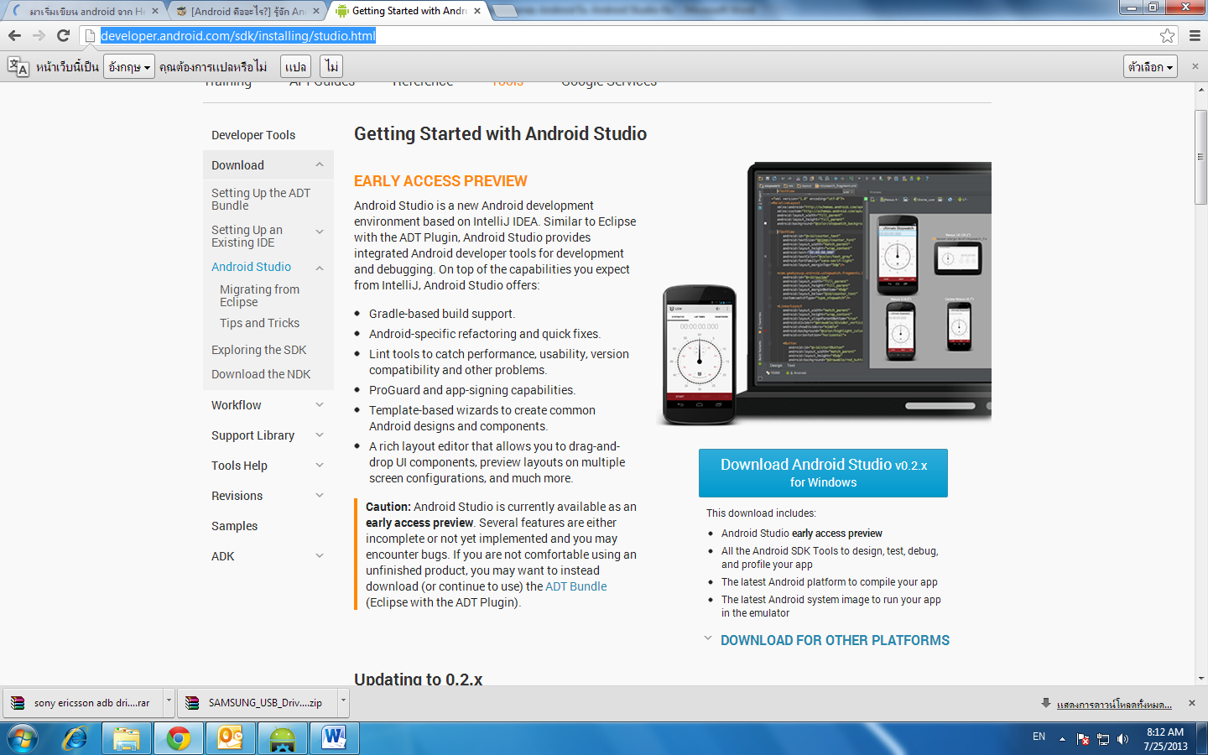1208x755 pixels.
Task: Open dropdown arrow for SAMSUNG_USB download
Action: click(x=342, y=703)
